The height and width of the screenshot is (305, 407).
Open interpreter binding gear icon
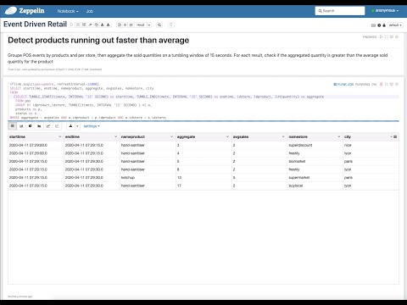[379, 25]
